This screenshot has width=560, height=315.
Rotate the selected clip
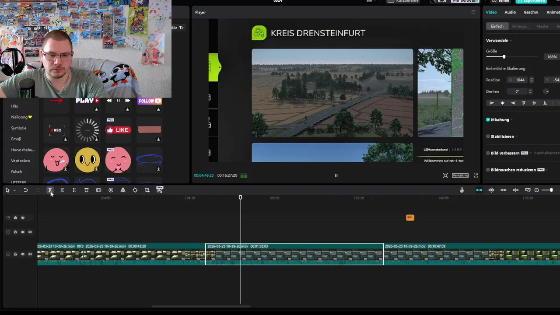(x=135, y=190)
